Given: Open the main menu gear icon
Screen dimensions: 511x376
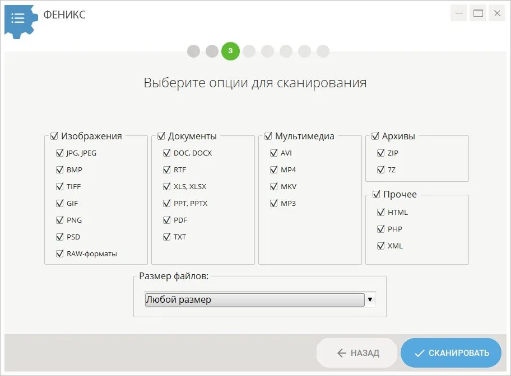Looking at the screenshot, I should 20,21.
